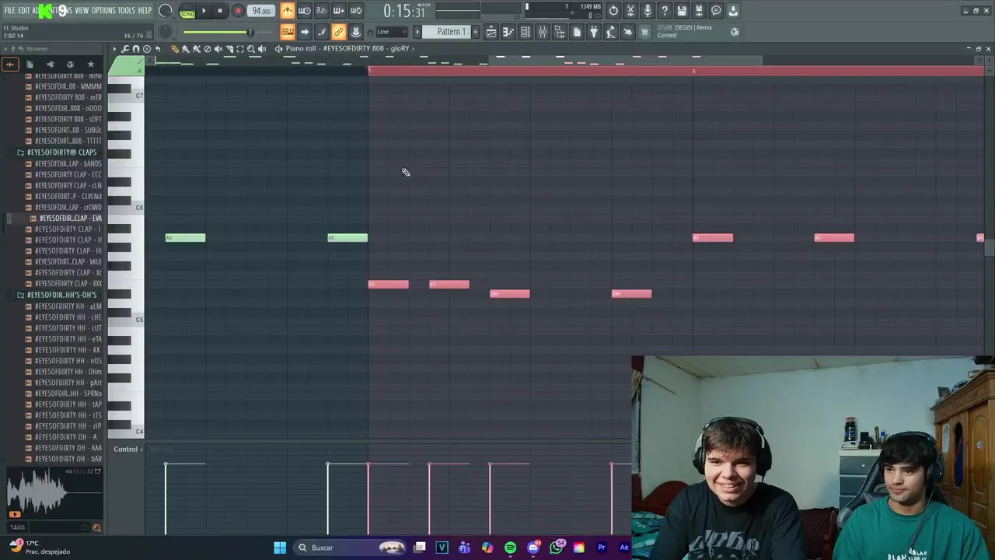Select the Paint brush tool in piano roll

(x=185, y=49)
